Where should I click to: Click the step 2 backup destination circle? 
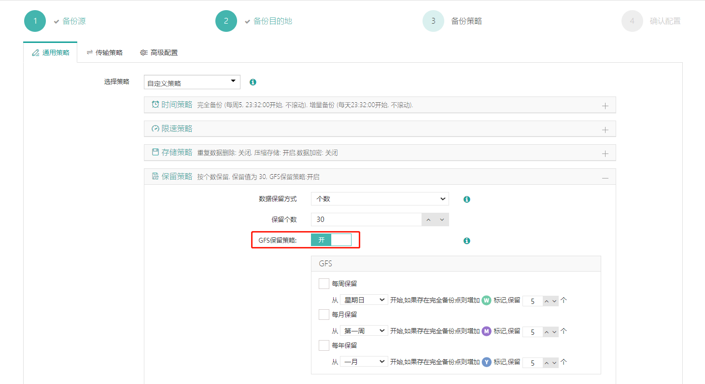(226, 21)
